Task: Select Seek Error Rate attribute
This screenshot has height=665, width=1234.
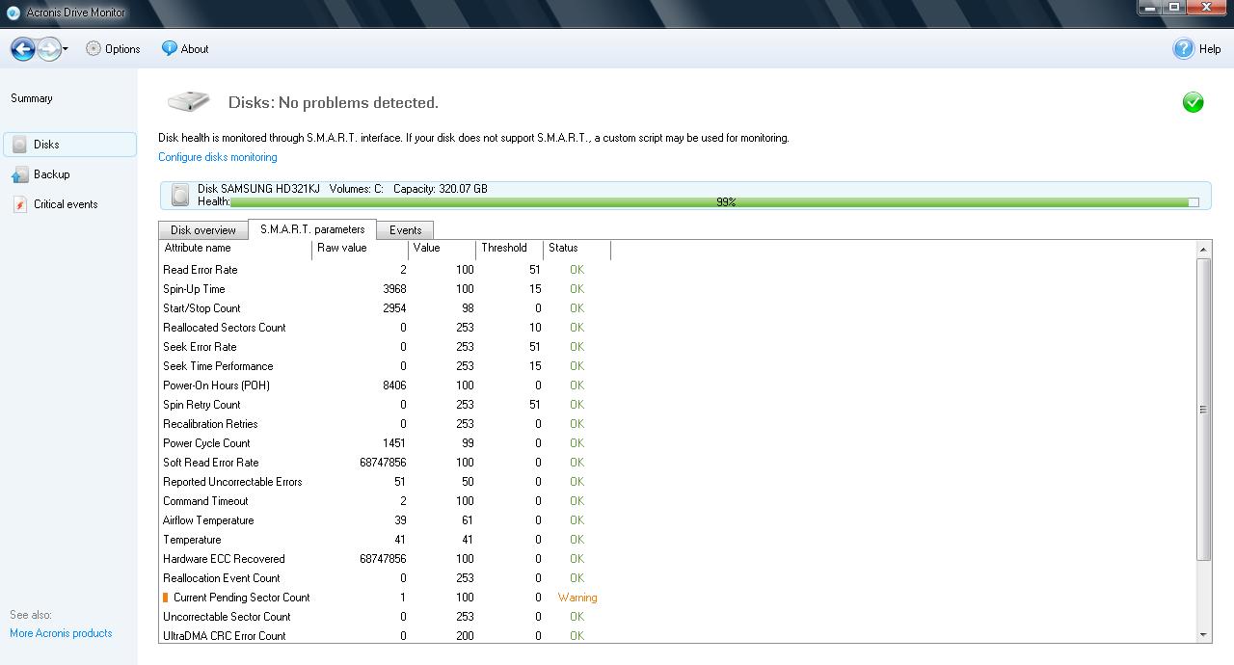Action: pos(200,347)
